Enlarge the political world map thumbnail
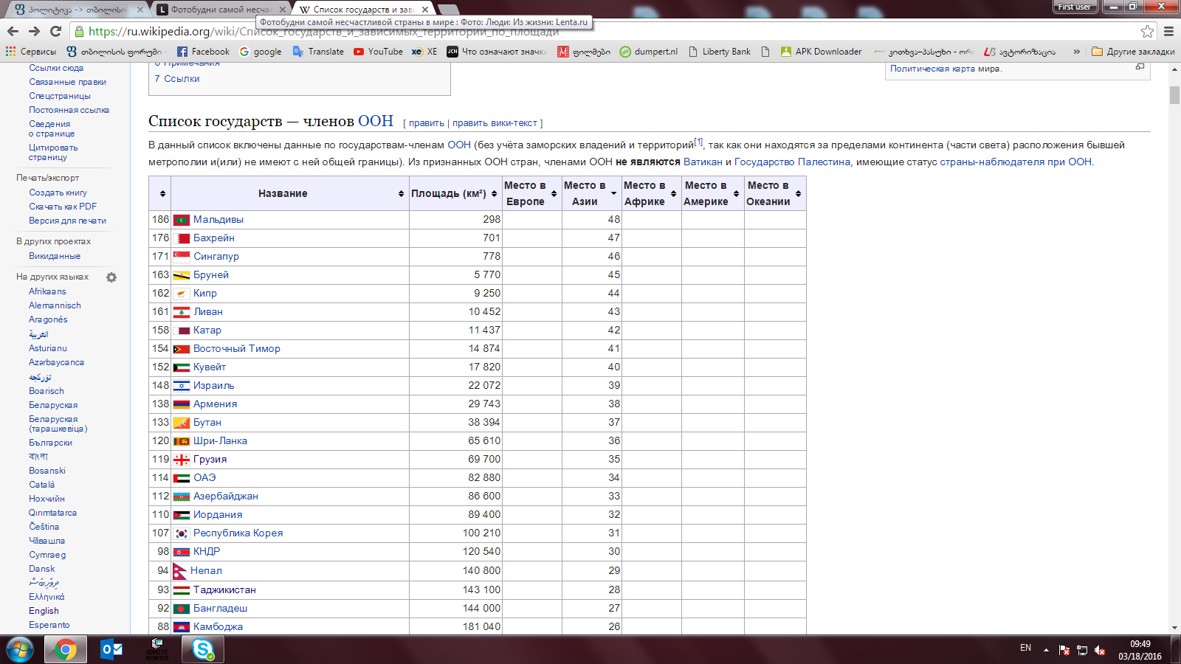1181x664 pixels. 1140,67
